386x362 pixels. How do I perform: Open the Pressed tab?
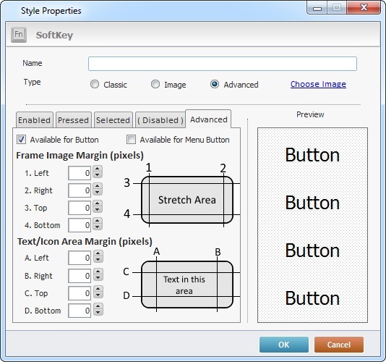coord(74,120)
